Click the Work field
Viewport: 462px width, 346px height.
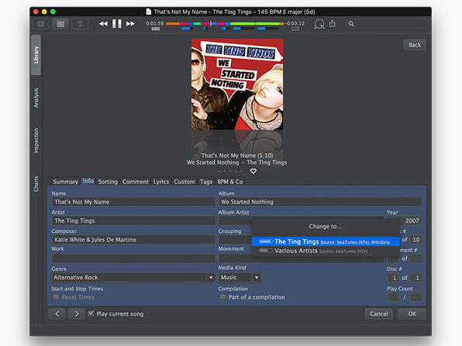[134, 259]
